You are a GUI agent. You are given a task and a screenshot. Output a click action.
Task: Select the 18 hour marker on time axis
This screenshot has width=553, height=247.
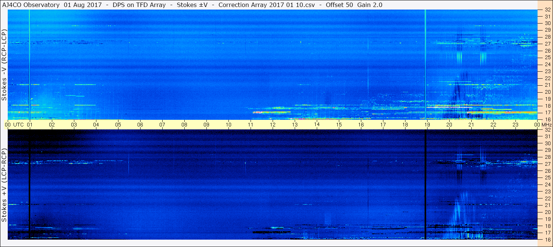pos(405,125)
